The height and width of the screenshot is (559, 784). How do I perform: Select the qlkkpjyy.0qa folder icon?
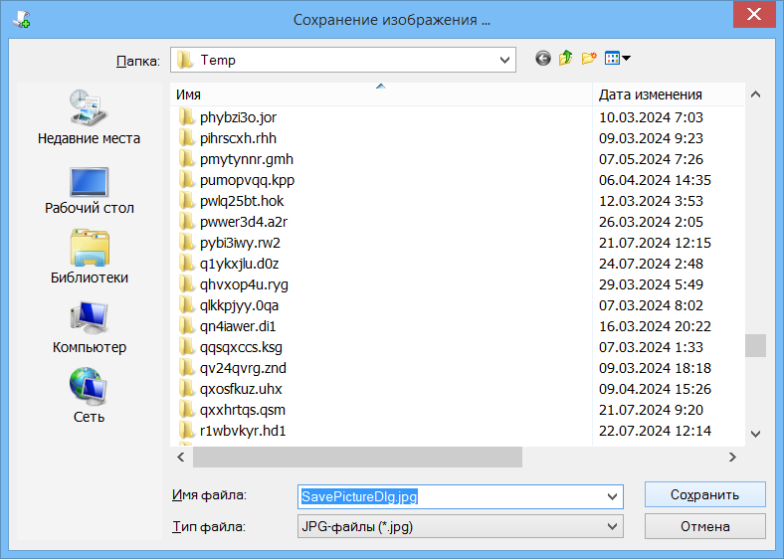186,305
